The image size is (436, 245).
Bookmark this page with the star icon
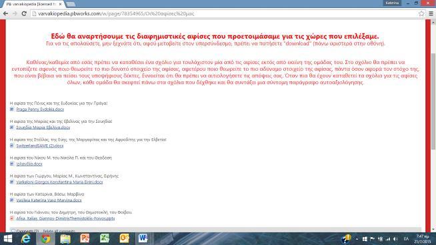(421, 13)
